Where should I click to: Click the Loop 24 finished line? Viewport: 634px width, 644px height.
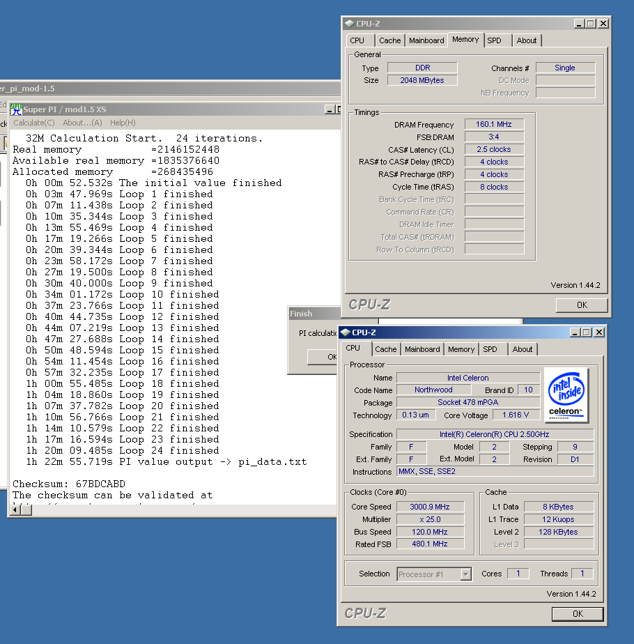(123, 450)
